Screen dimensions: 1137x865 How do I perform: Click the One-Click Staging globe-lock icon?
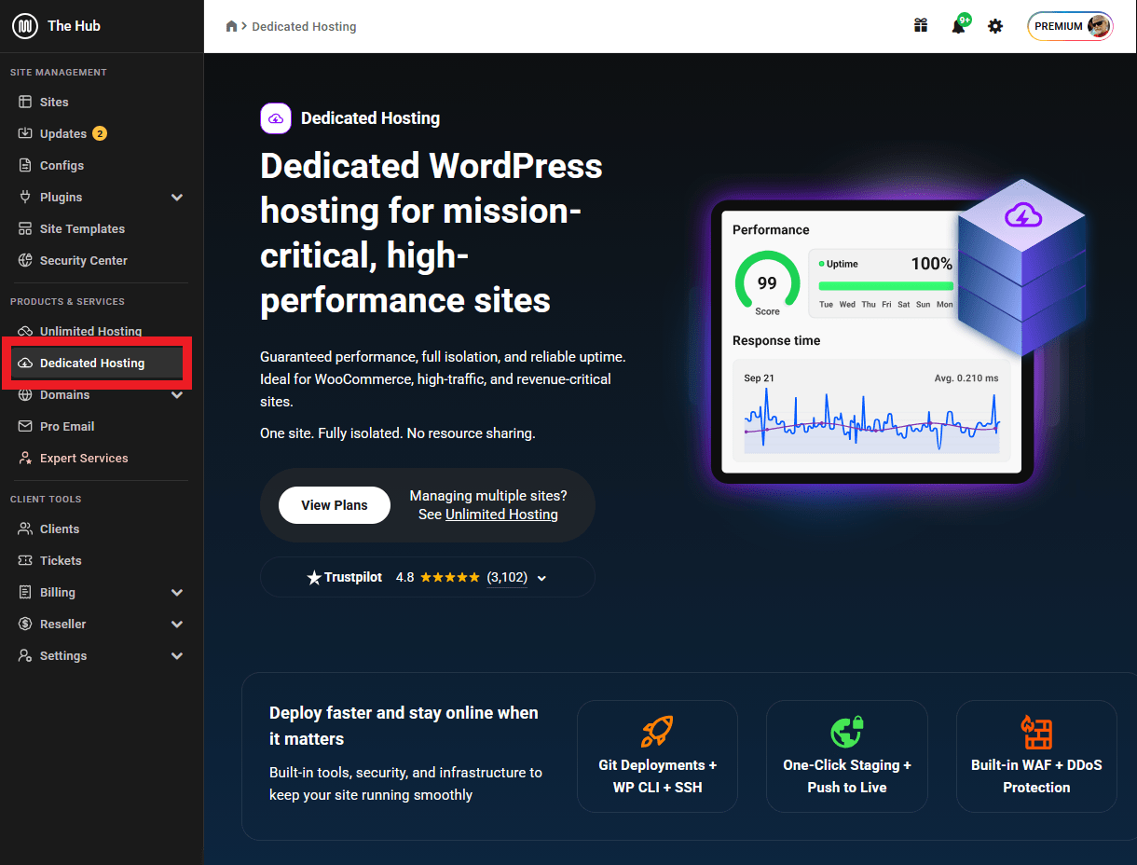pos(847,732)
